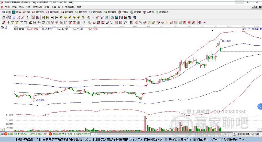The height and width of the screenshot is (142, 262).
Task: Select the crosshair plus cursor tool
Action: pos(93,17)
